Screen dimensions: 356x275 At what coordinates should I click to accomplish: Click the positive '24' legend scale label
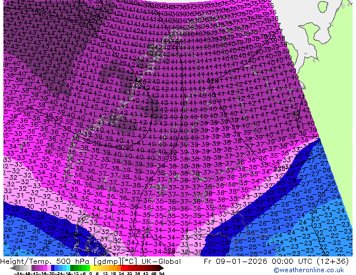point(121,273)
